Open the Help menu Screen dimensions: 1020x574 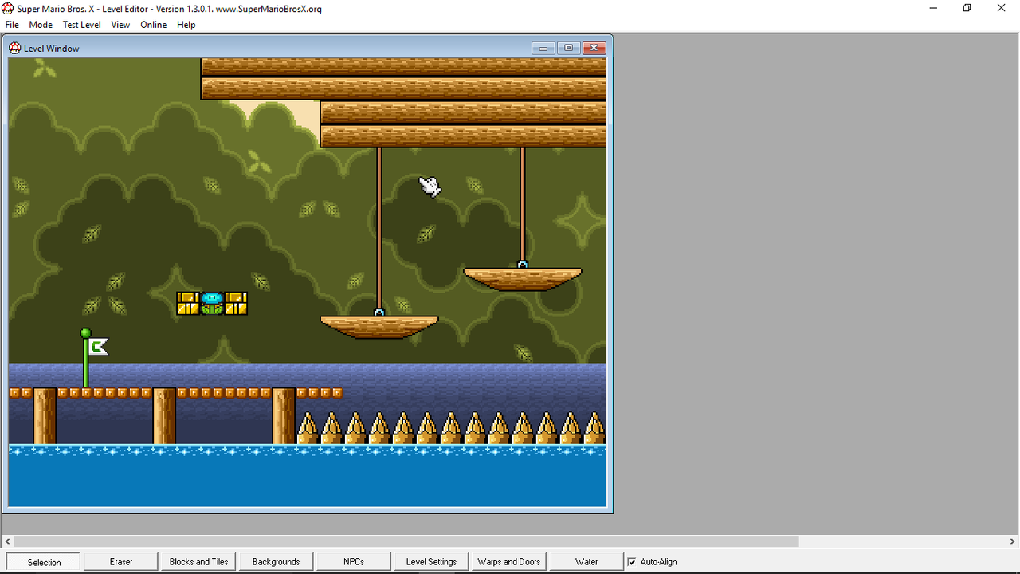(x=186, y=25)
